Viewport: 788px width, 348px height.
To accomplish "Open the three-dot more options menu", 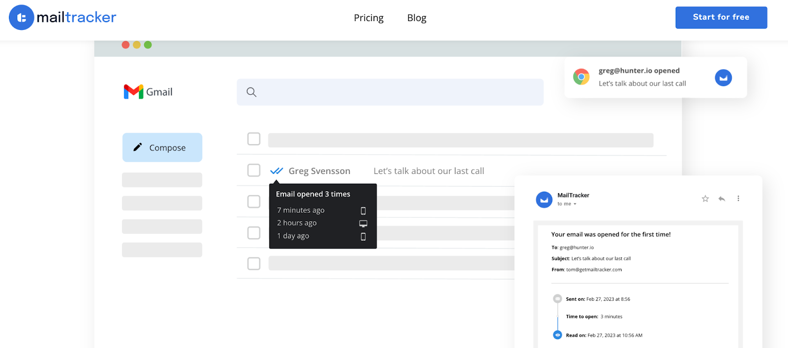I will point(738,199).
